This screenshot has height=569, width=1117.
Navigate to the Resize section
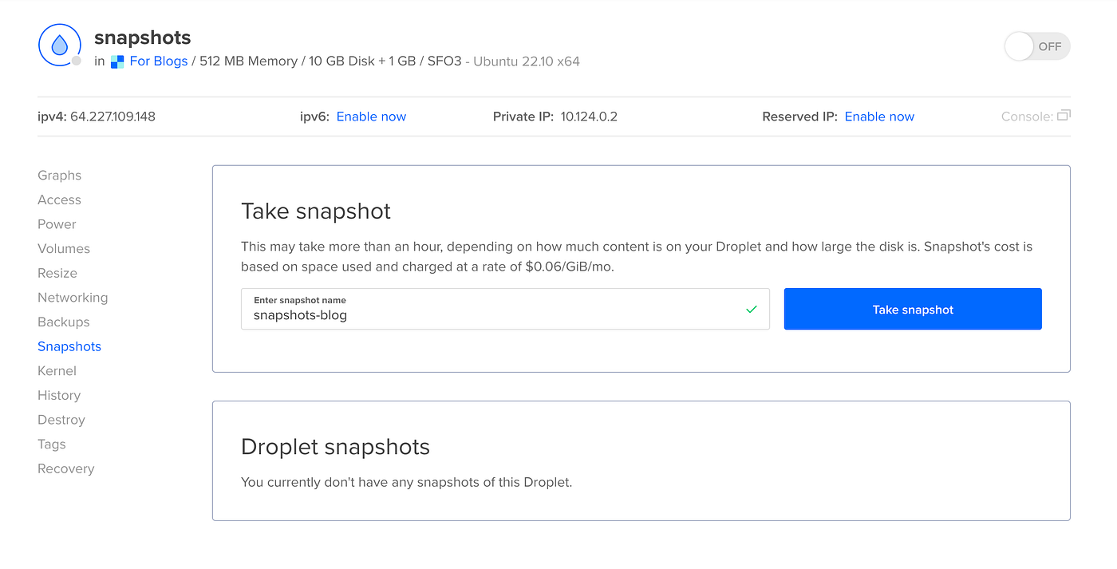tap(57, 273)
